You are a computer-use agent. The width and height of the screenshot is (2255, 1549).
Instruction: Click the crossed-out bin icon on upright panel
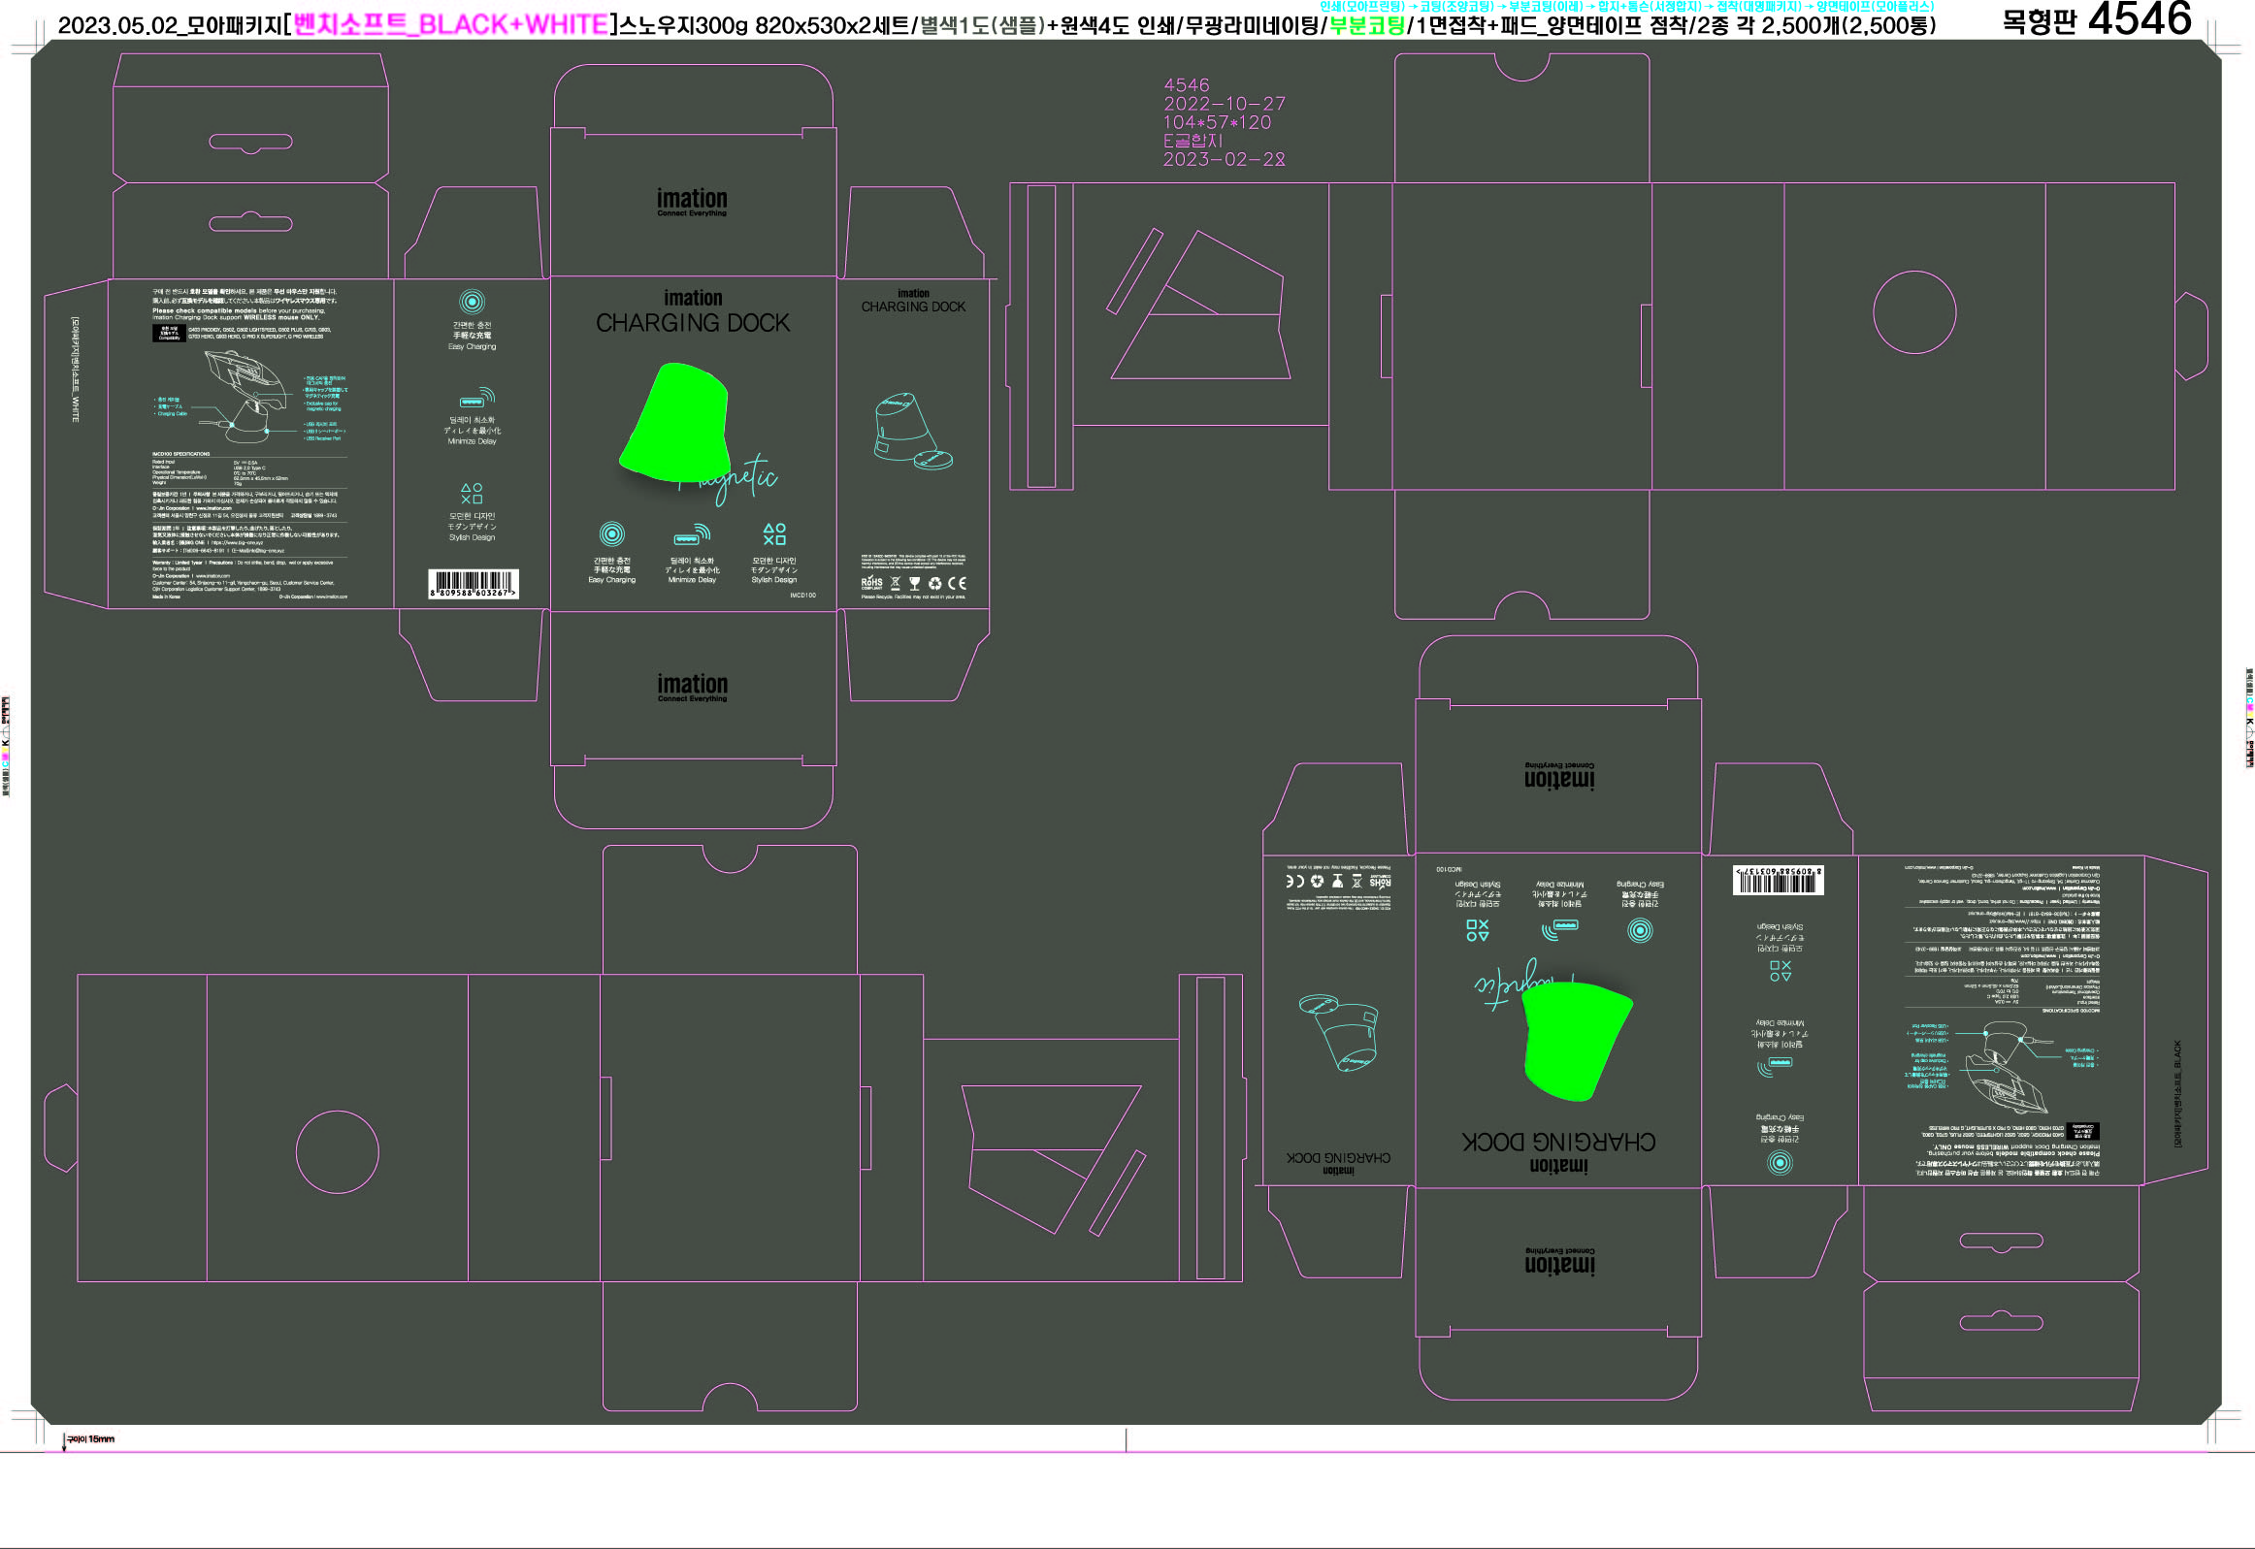[895, 583]
